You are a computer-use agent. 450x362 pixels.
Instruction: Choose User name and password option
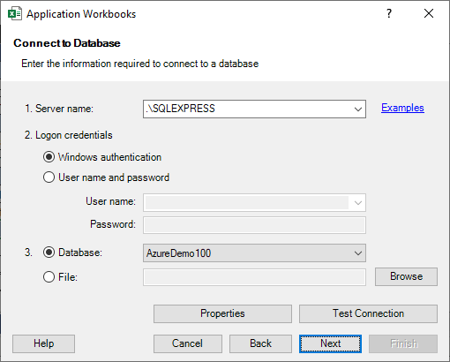pyautogui.click(x=49, y=177)
